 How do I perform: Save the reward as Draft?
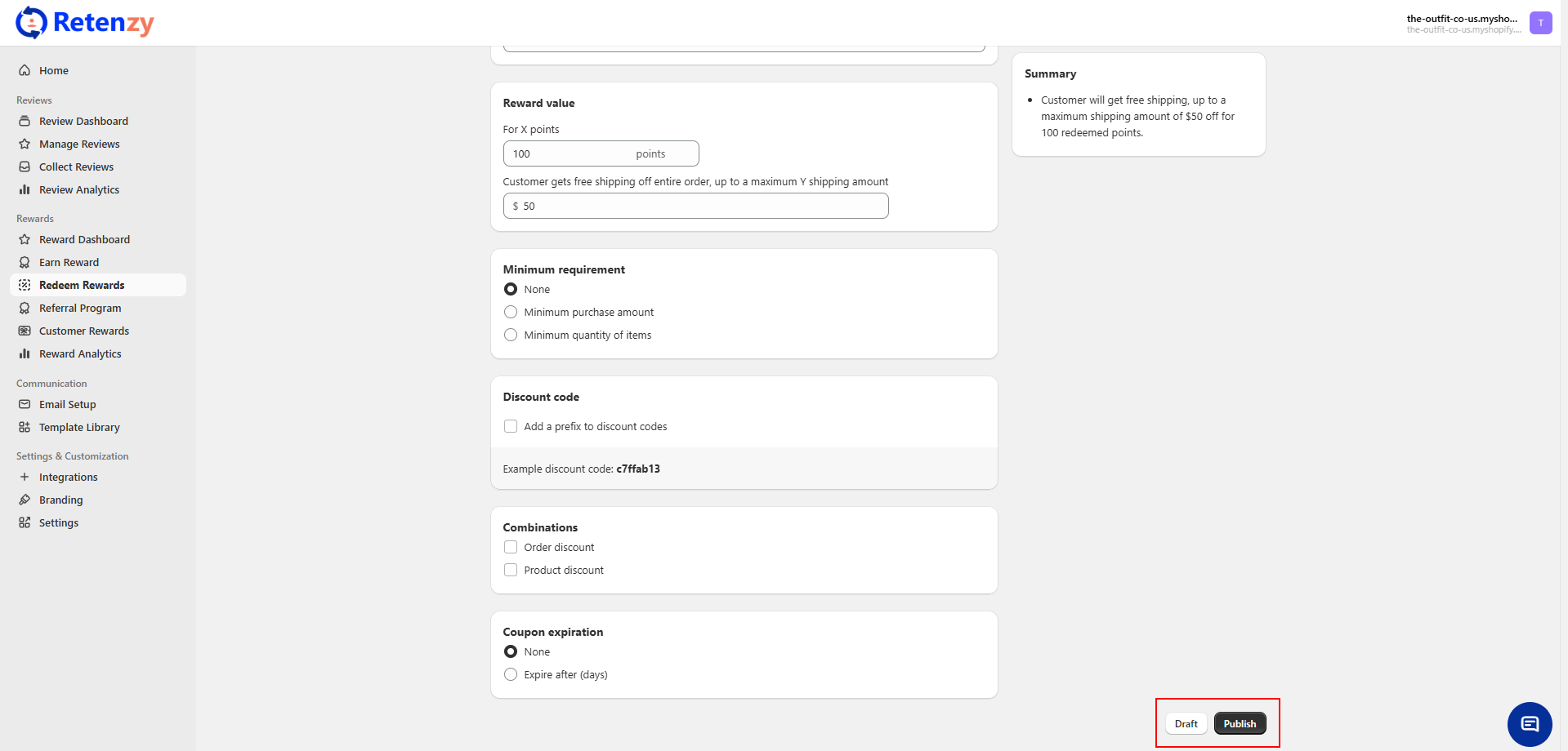coord(1186,723)
